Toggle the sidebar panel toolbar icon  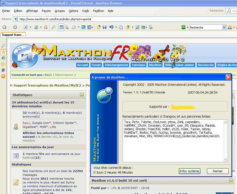[x=61, y=27]
